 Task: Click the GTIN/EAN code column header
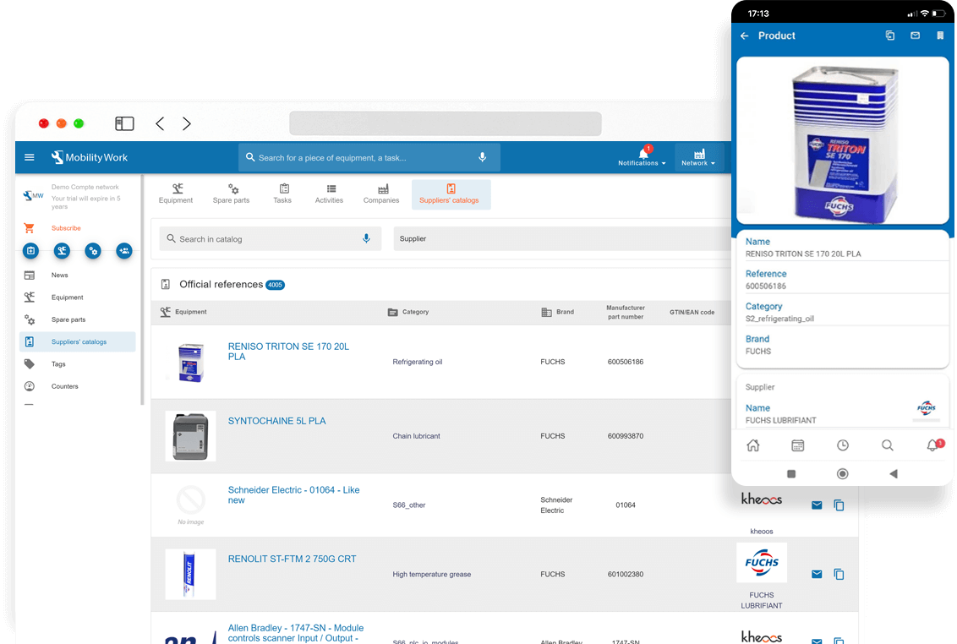tap(692, 312)
